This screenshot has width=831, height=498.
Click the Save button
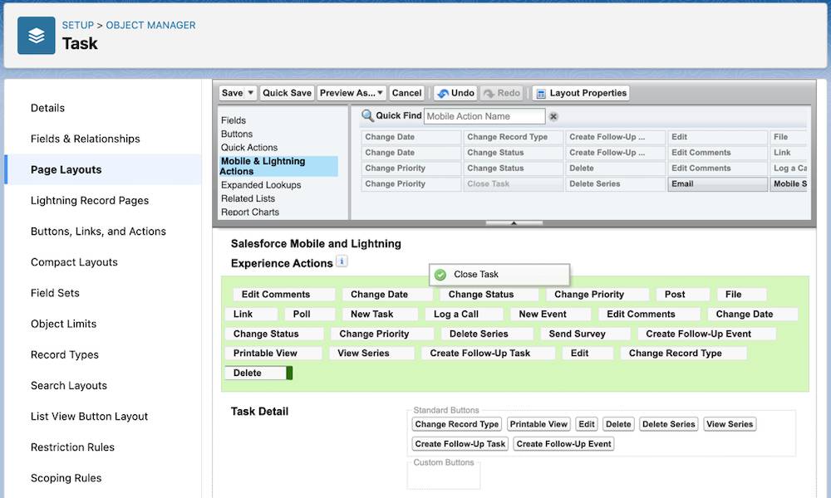pos(232,93)
